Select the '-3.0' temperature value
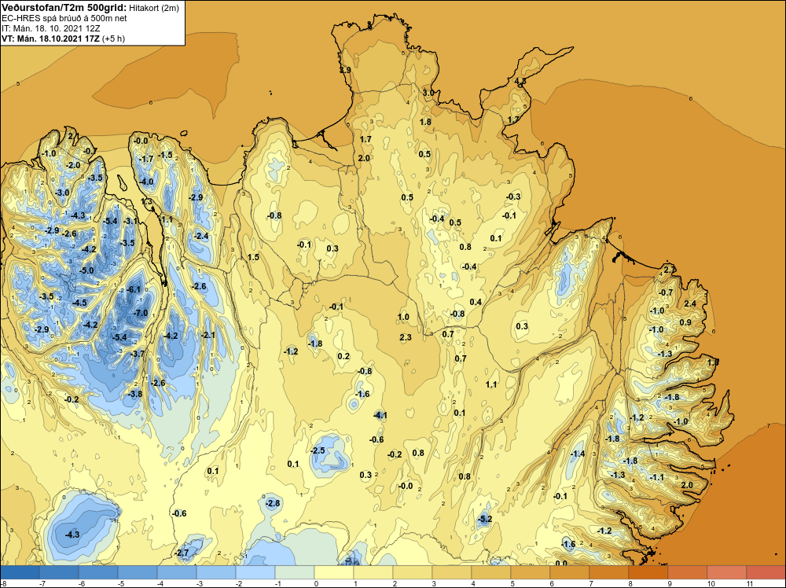Image resolution: width=786 pixels, height=588 pixels. (x=62, y=193)
